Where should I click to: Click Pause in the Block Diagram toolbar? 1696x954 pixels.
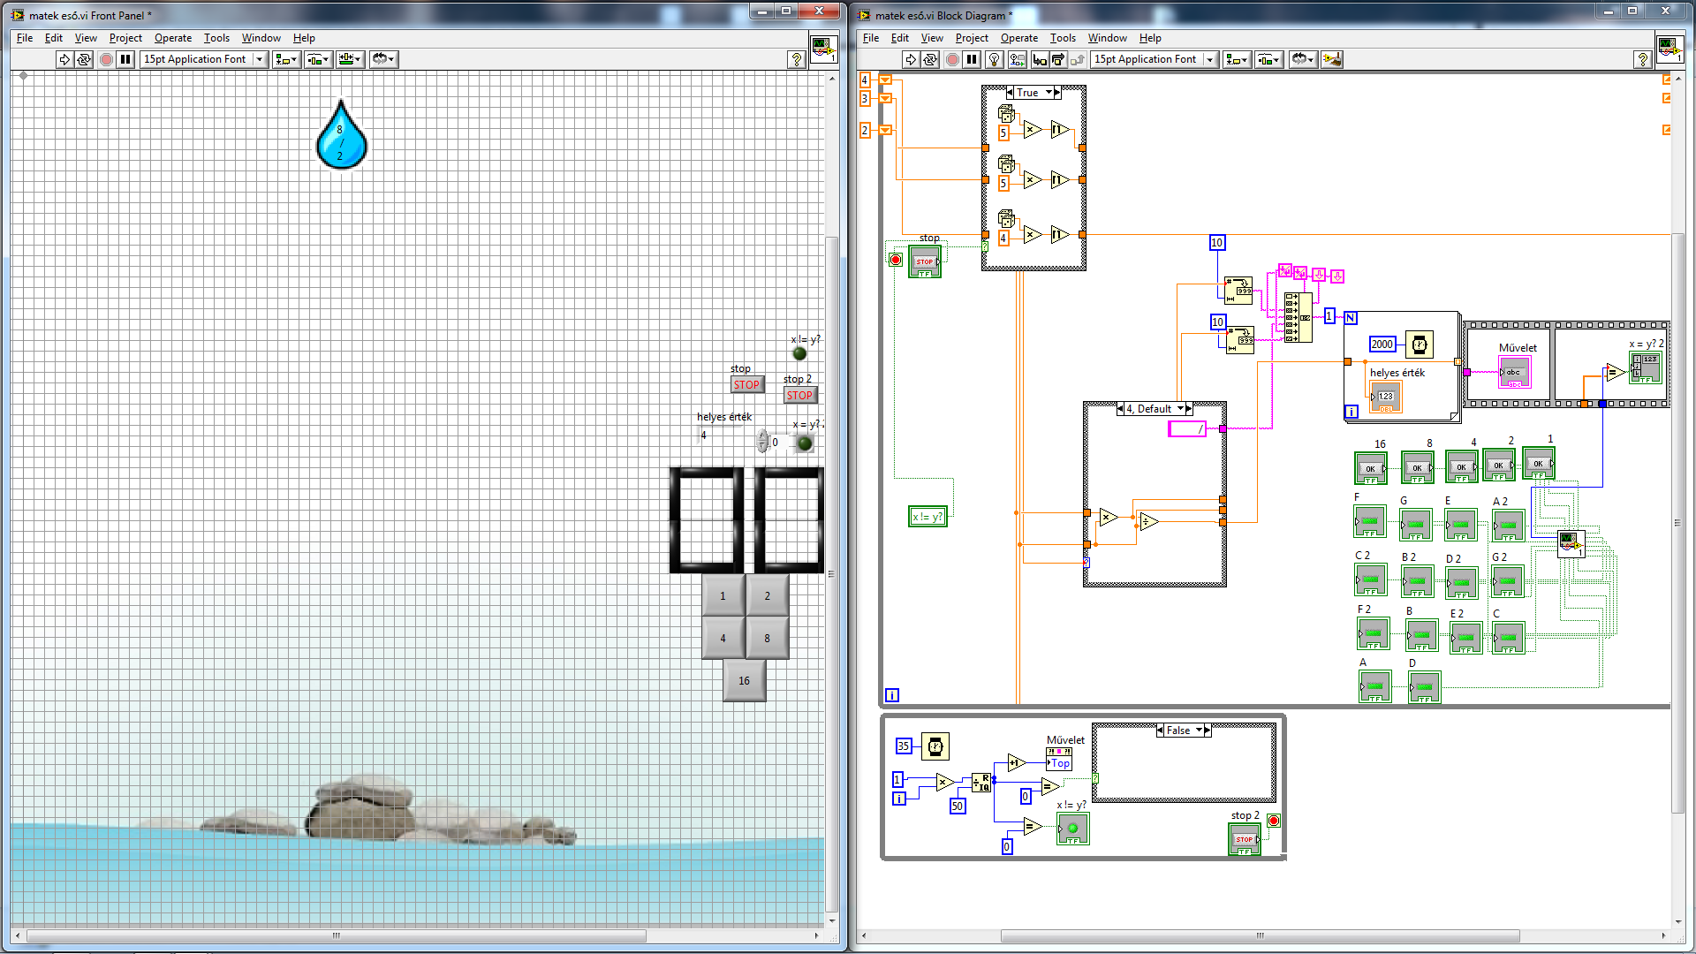(x=972, y=59)
